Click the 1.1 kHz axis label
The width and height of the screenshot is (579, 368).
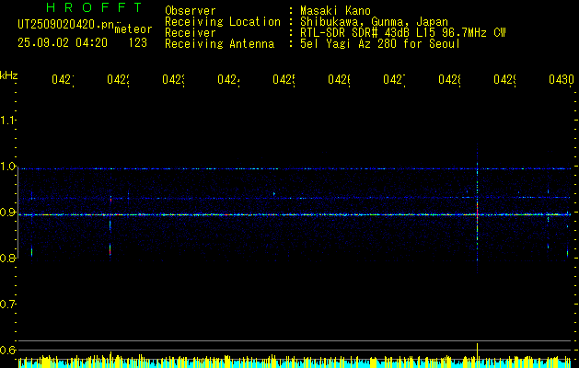tap(7, 121)
